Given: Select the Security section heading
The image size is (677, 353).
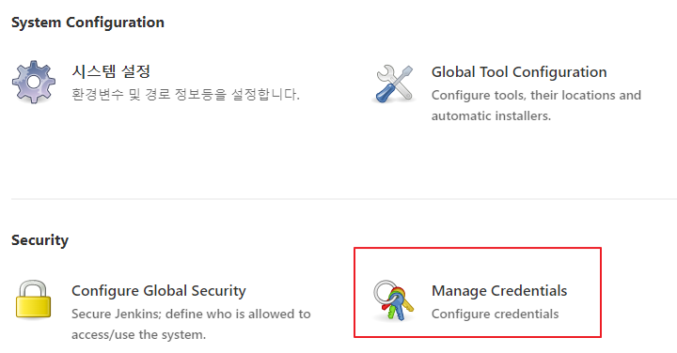Looking at the screenshot, I should tap(39, 240).
